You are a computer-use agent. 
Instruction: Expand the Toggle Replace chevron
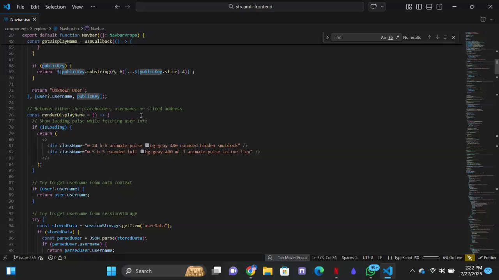[327, 37]
